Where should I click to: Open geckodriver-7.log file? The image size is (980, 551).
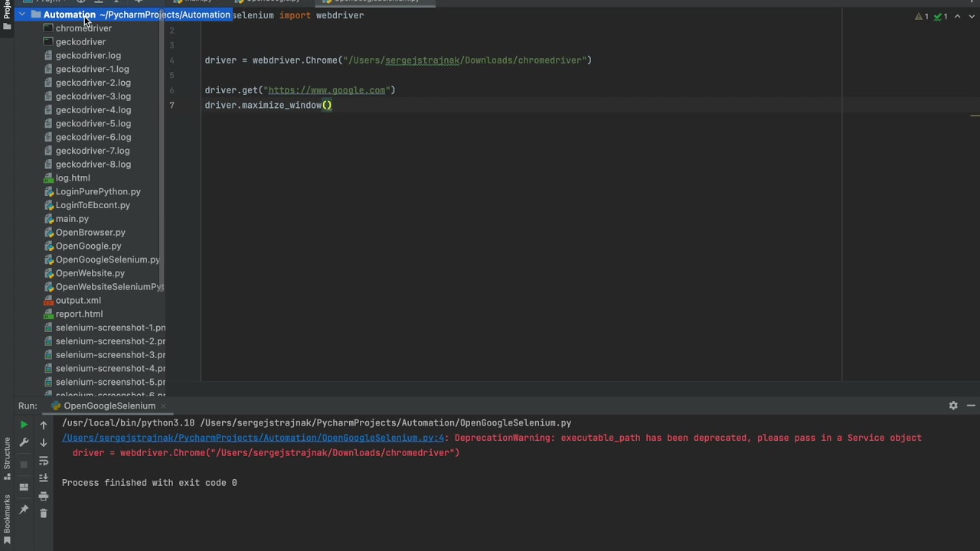point(92,151)
